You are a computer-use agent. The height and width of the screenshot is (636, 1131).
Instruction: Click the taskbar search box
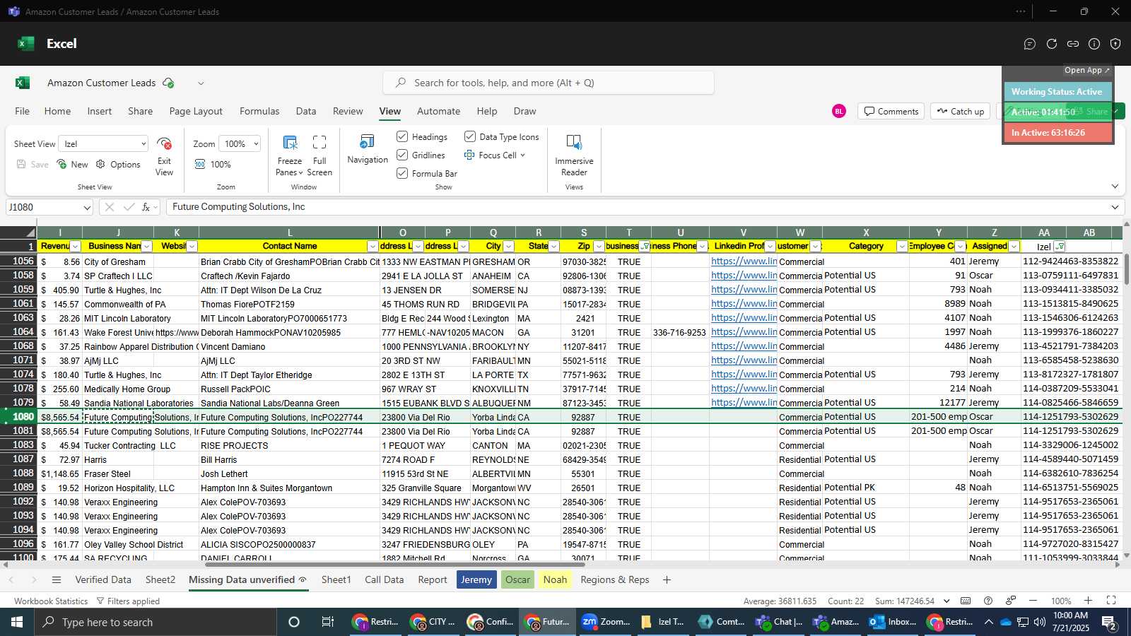click(x=156, y=622)
